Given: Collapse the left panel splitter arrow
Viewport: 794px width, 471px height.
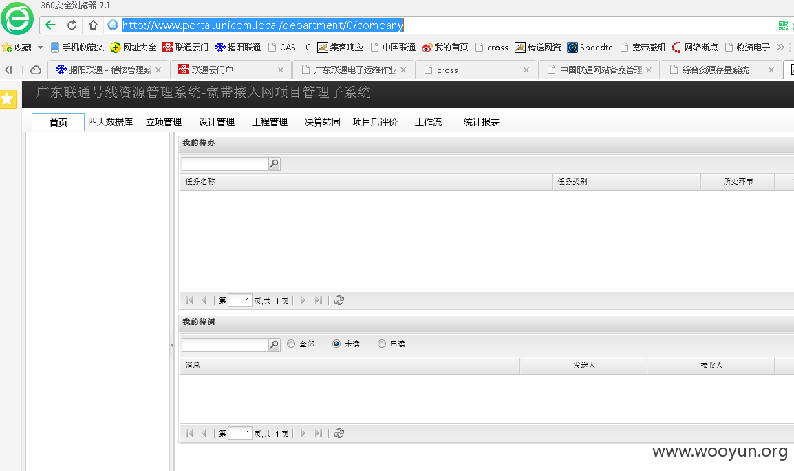Looking at the screenshot, I should 171,345.
